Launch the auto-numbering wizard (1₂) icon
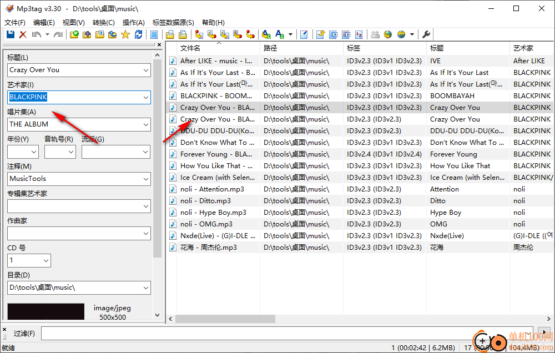 359,34
